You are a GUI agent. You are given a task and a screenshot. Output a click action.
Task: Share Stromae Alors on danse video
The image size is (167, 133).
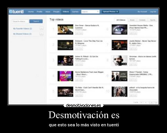coord(131,64)
